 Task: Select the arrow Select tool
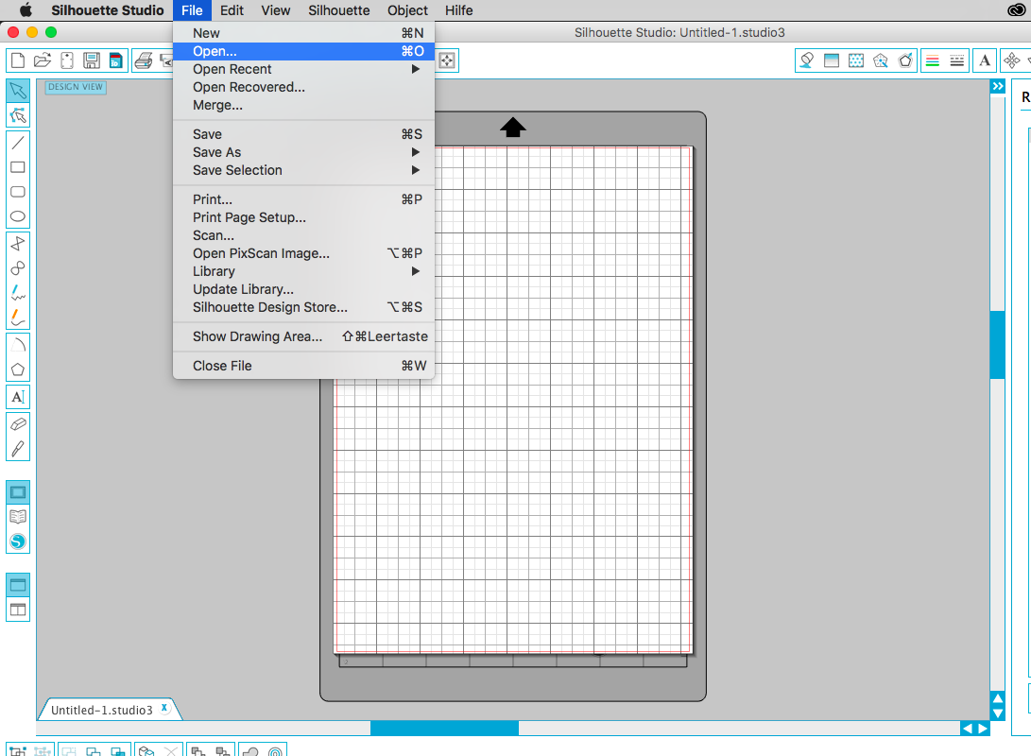click(x=18, y=91)
